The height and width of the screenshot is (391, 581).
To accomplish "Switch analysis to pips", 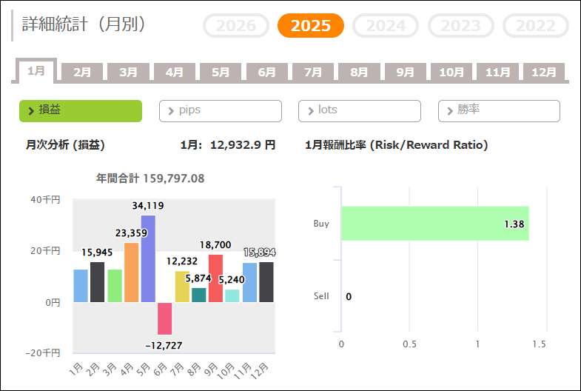I will coord(220,110).
